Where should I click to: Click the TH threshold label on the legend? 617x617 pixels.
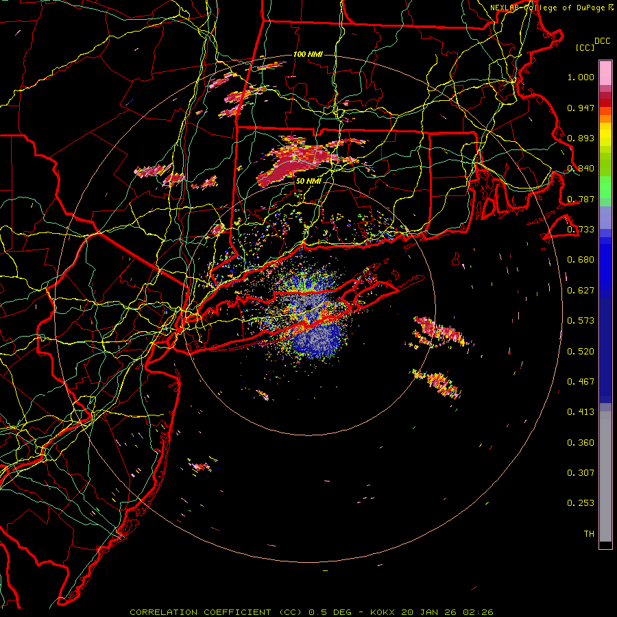(x=589, y=534)
